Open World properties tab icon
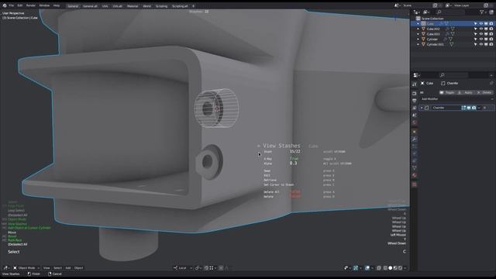 [x=415, y=122]
